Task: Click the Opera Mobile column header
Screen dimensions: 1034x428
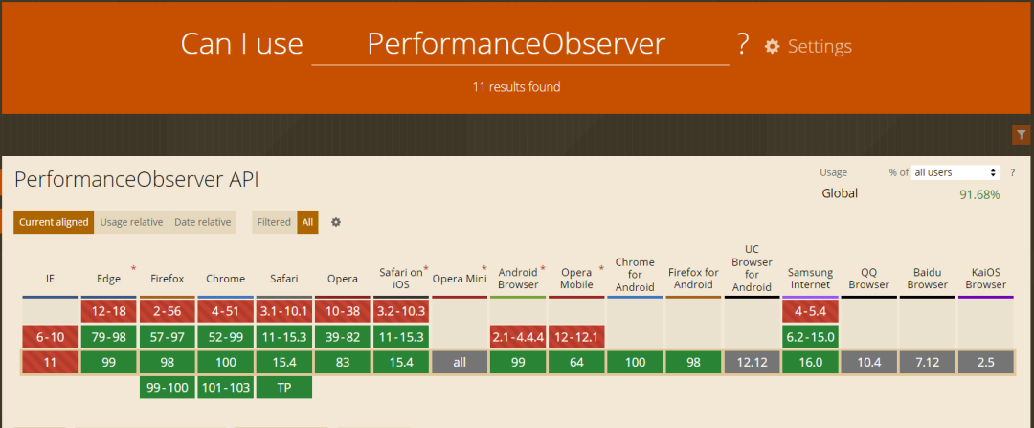Action: coord(577,279)
